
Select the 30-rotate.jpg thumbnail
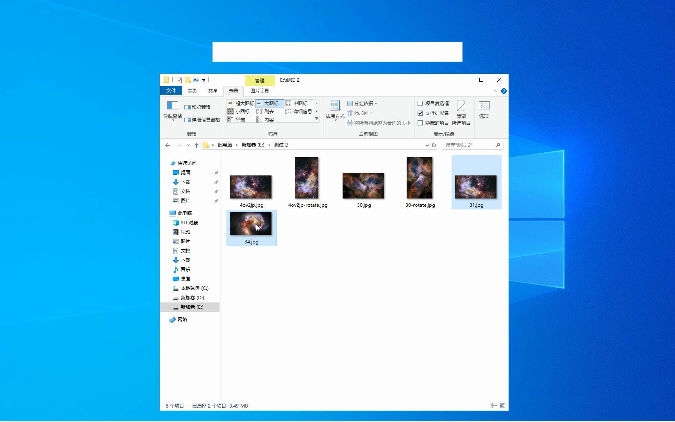pos(420,178)
